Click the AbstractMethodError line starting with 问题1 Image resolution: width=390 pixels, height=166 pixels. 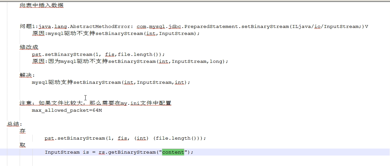coord(194,26)
